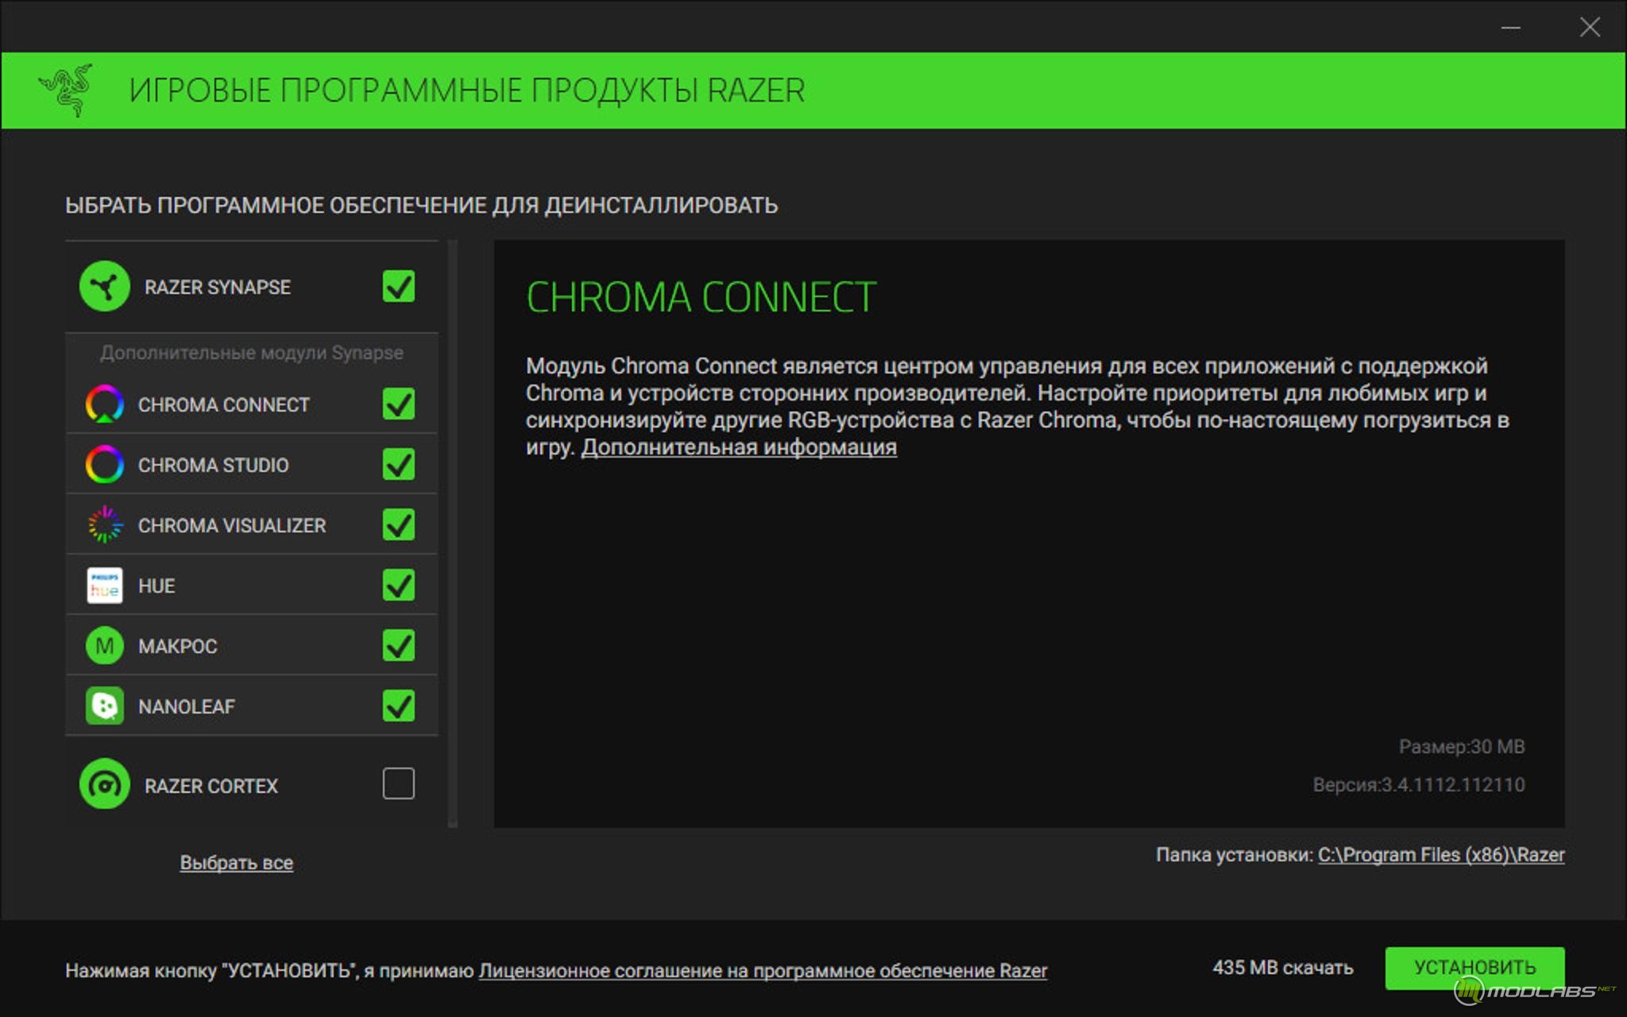Screen dimensions: 1627x1017
Task: Select the RAZER SYNAPSE label
Action: (218, 287)
